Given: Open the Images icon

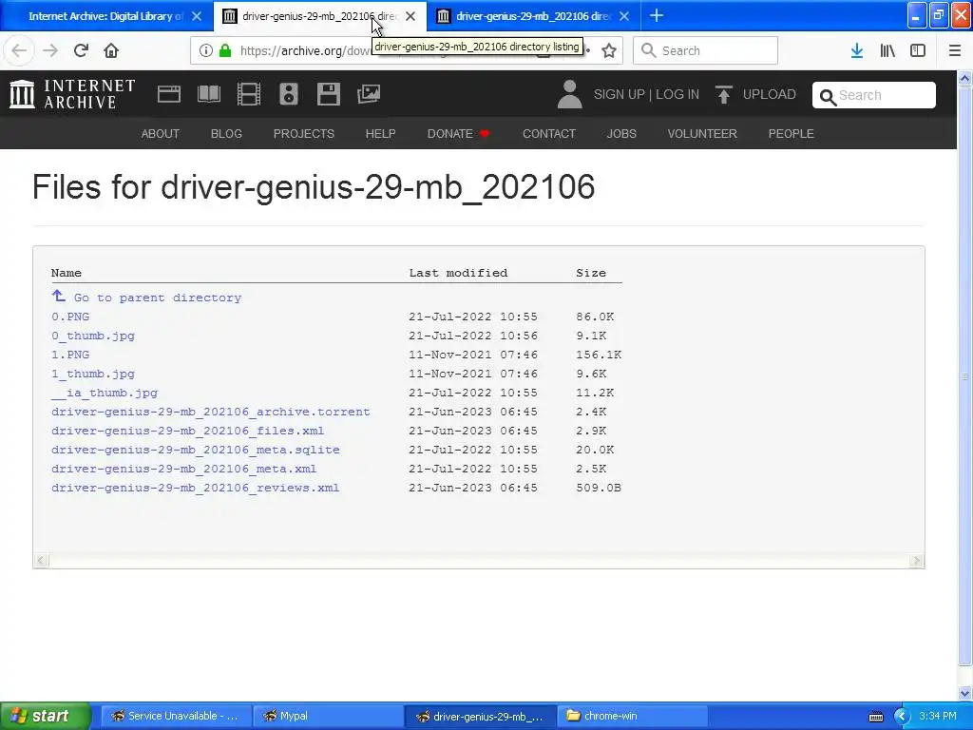Looking at the screenshot, I should [x=369, y=94].
